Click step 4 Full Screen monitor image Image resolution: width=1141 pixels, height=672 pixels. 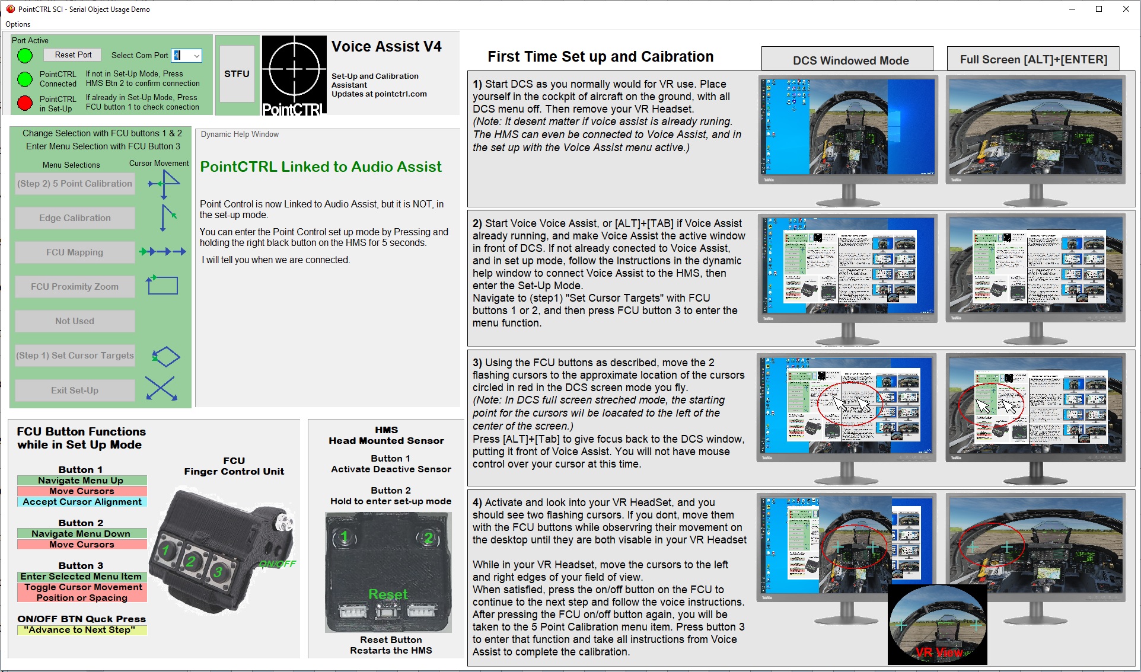(x=1035, y=559)
